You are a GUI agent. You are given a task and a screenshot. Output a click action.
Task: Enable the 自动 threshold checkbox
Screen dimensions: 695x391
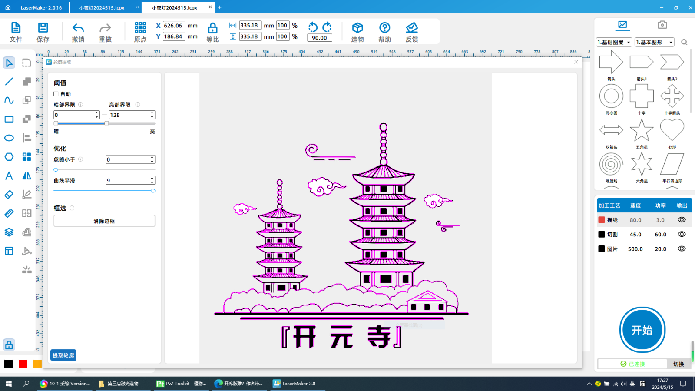(x=56, y=94)
